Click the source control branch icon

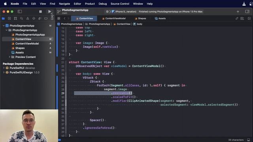pyautogui.click(x=59, y=11)
